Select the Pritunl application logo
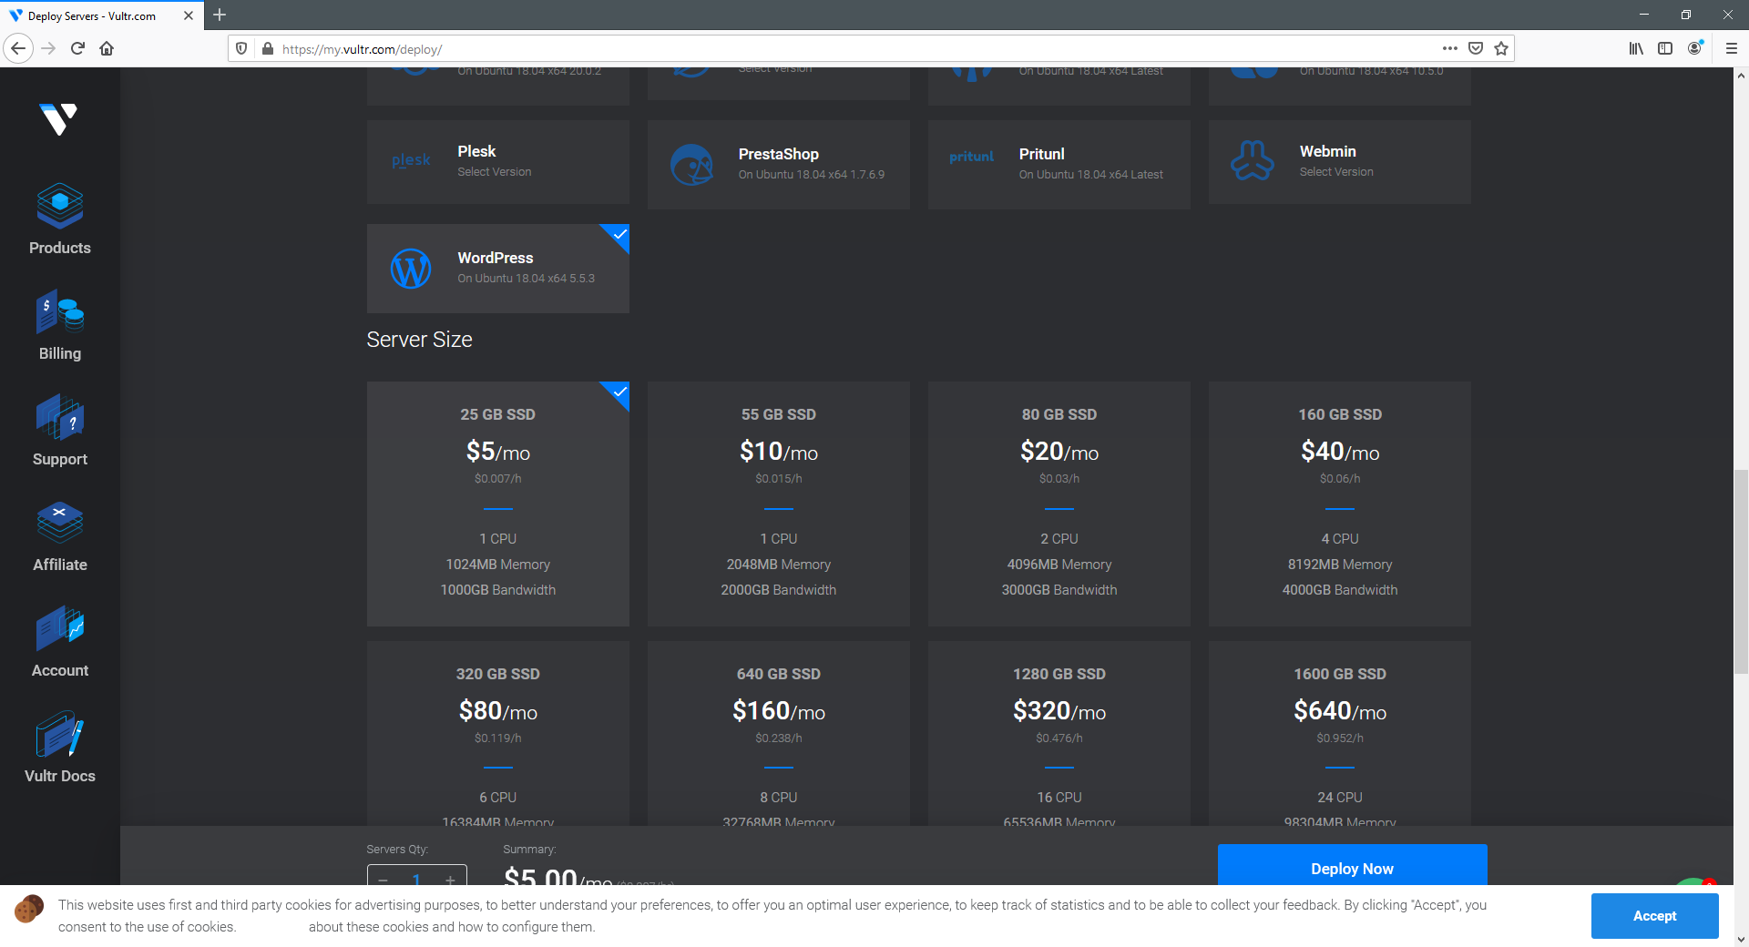The width and height of the screenshot is (1749, 947). click(x=972, y=157)
